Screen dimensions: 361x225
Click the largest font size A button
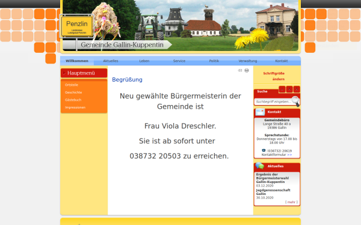(297, 89)
